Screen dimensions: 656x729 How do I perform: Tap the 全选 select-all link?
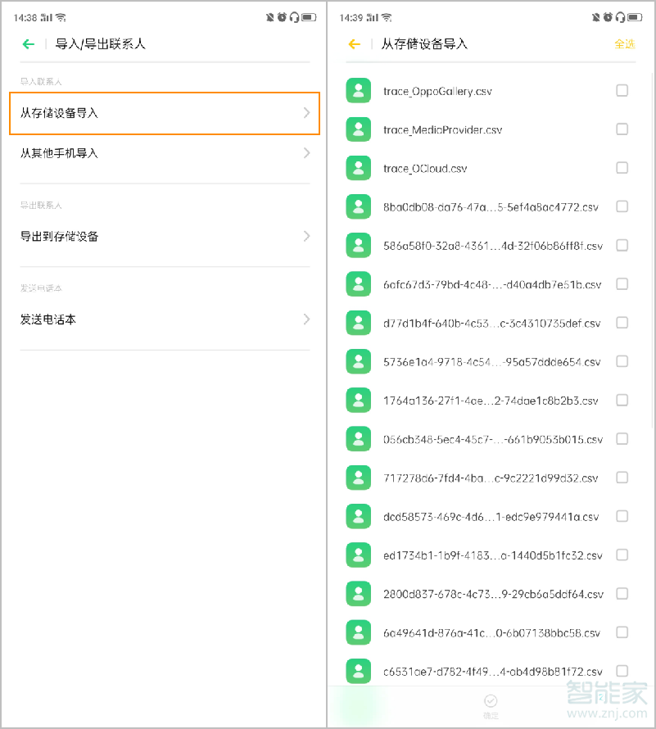tap(625, 45)
